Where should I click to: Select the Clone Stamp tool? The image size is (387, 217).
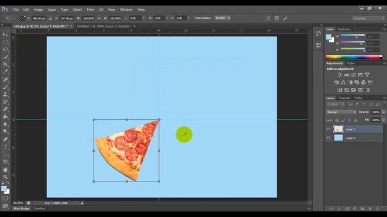point(5,94)
